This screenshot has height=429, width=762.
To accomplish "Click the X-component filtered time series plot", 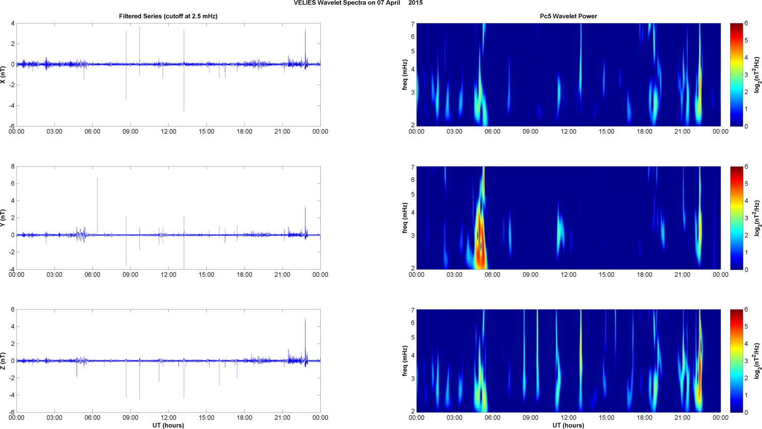I will pyautogui.click(x=168, y=75).
